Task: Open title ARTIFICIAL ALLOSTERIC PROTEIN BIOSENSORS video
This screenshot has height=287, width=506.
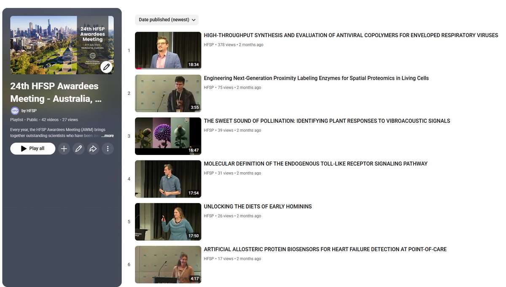Action: coord(325,249)
